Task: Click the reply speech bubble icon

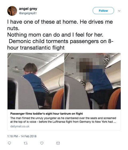Action: point(9,143)
